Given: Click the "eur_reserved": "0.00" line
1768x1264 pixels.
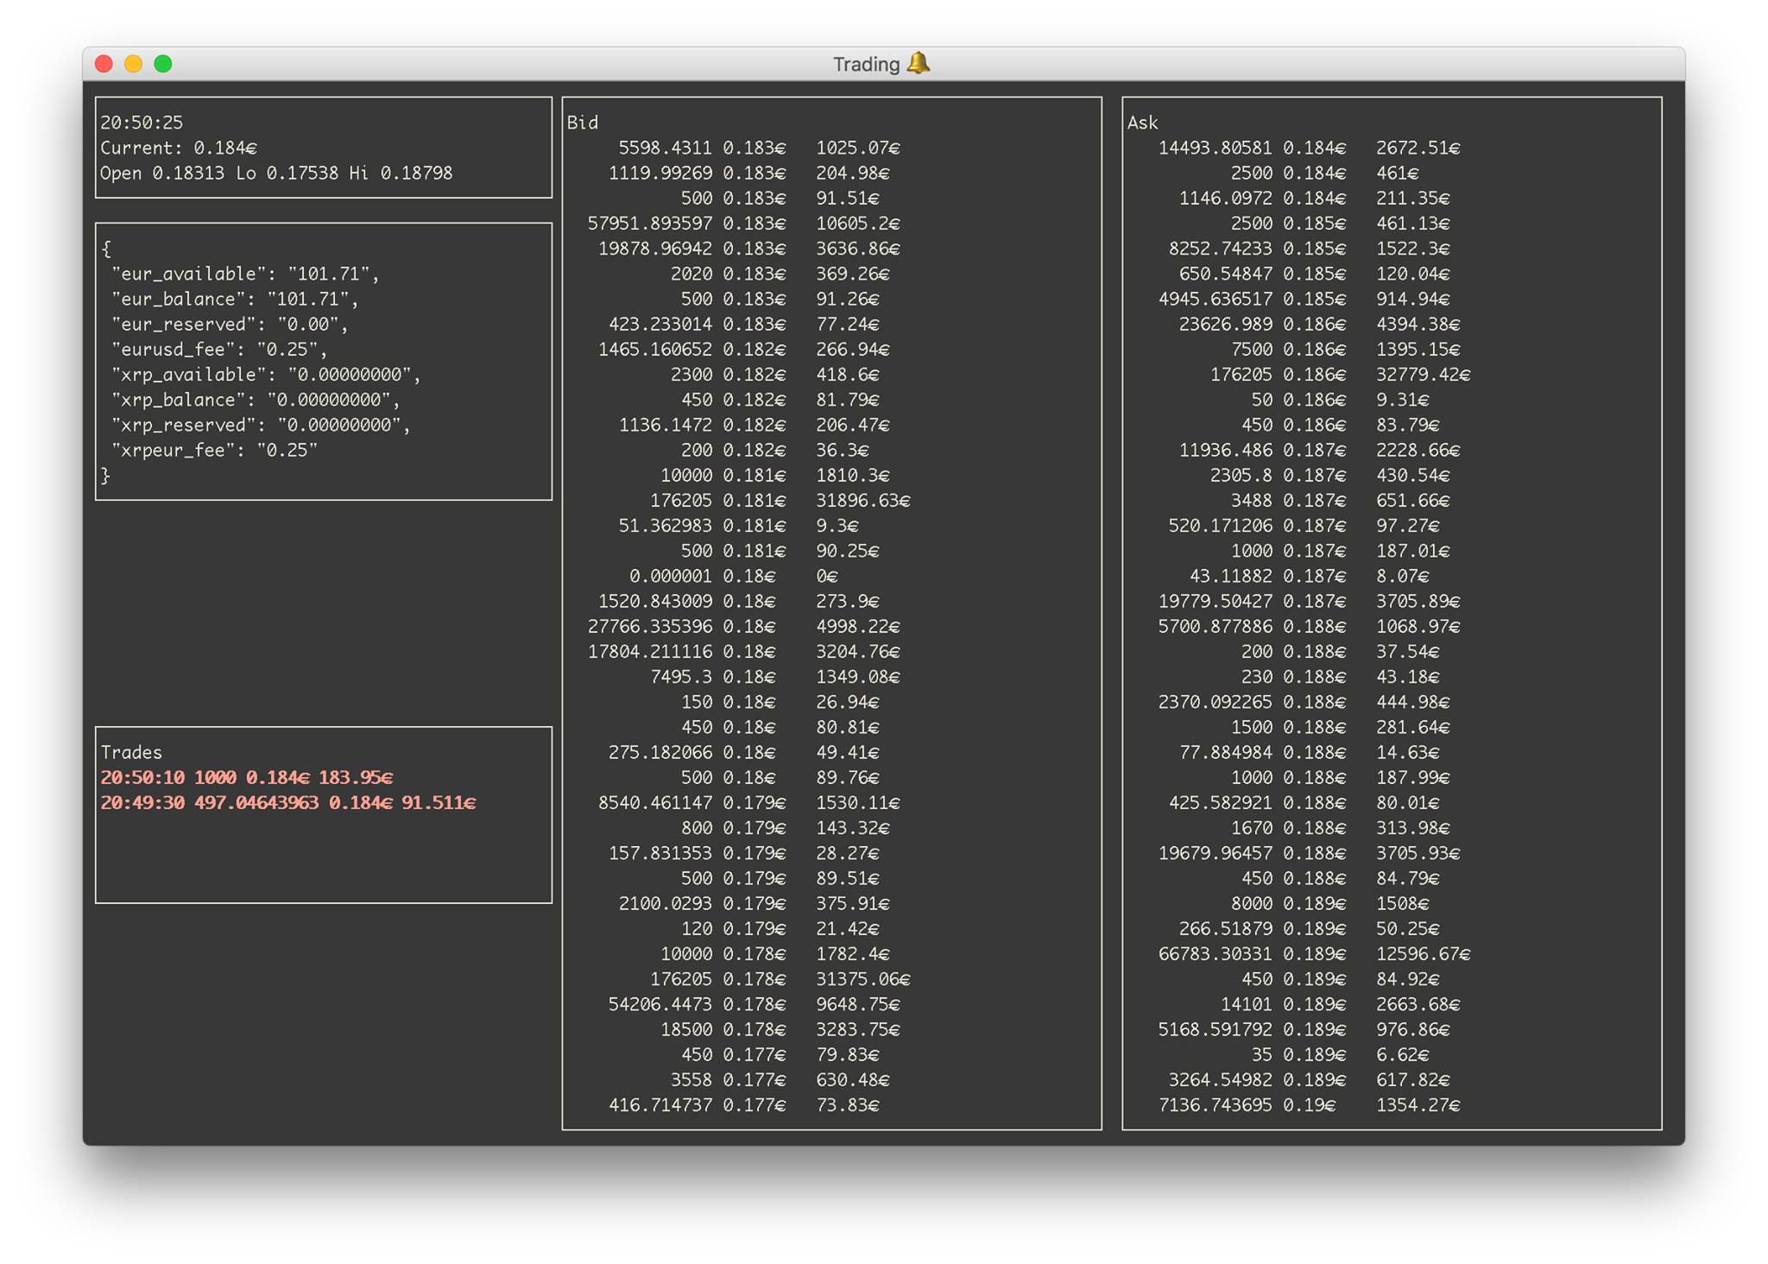Looking at the screenshot, I should point(230,324).
